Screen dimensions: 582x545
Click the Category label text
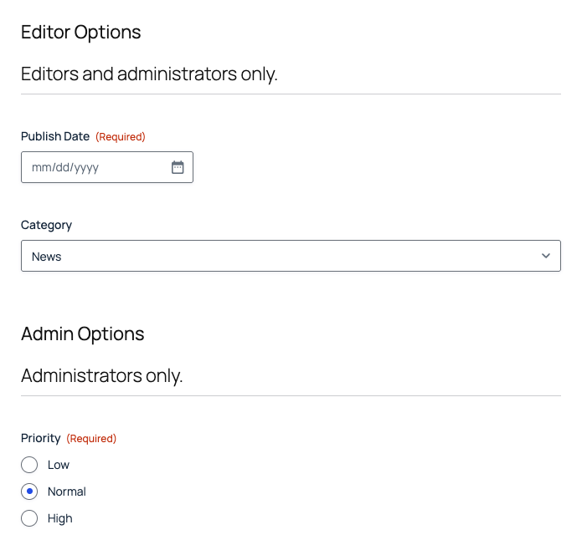[46, 225]
